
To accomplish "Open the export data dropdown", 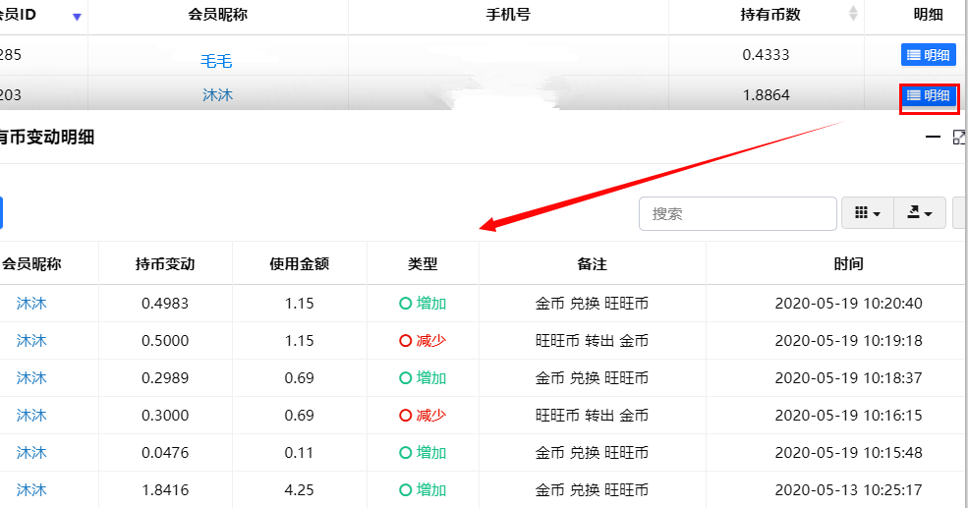I will coord(919,213).
